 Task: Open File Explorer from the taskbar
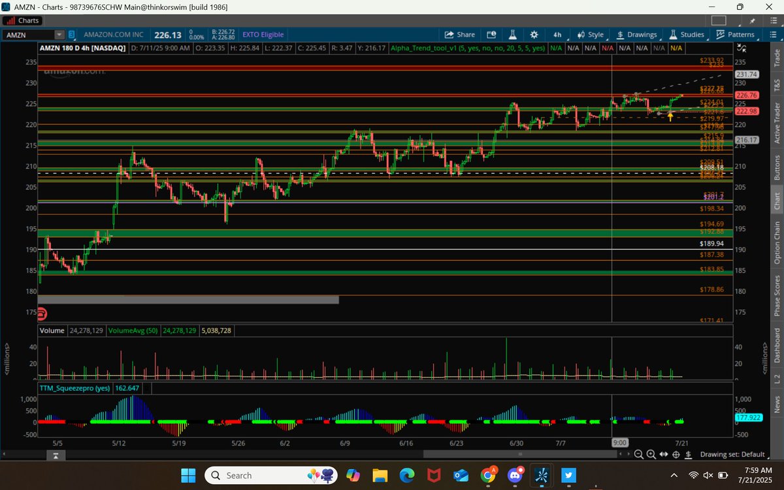pyautogui.click(x=380, y=475)
